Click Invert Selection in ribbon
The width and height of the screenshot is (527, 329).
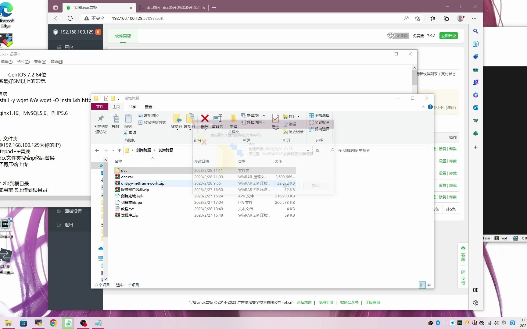319,129
